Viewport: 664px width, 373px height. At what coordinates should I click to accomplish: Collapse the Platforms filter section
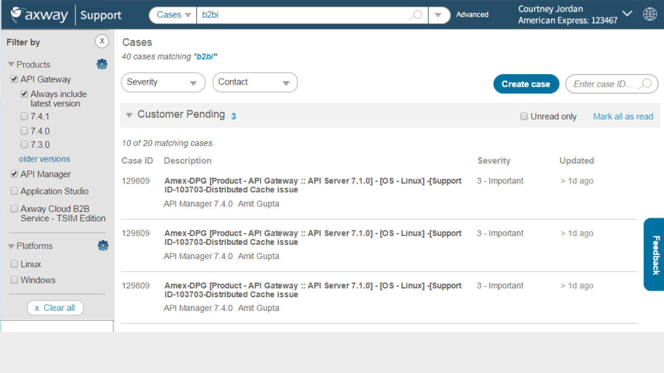(11, 246)
